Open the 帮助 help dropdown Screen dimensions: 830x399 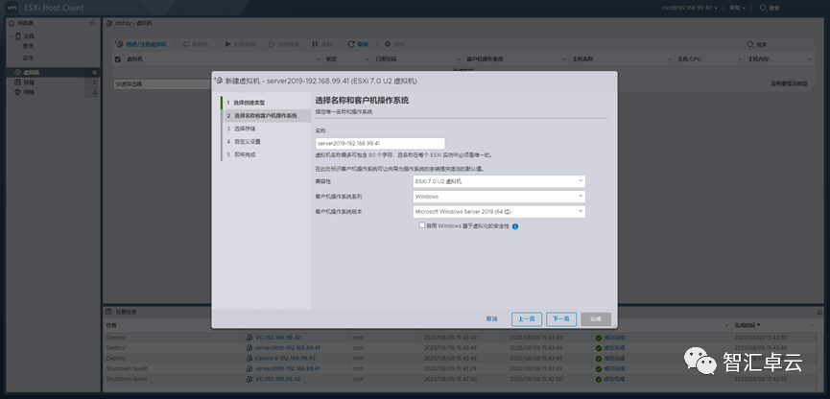click(737, 8)
